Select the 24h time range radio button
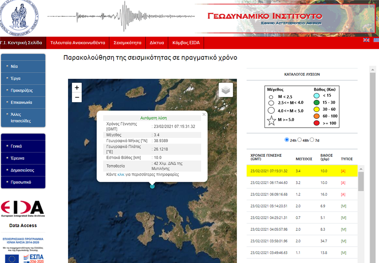This screenshot has width=379, height=263. (287, 140)
